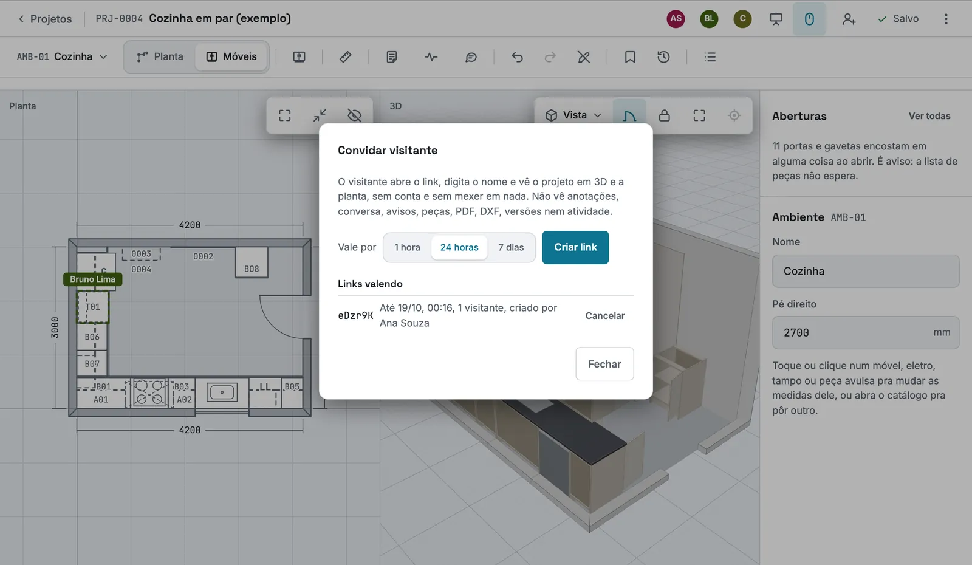Click the Nome field with Cozinha

click(x=866, y=271)
